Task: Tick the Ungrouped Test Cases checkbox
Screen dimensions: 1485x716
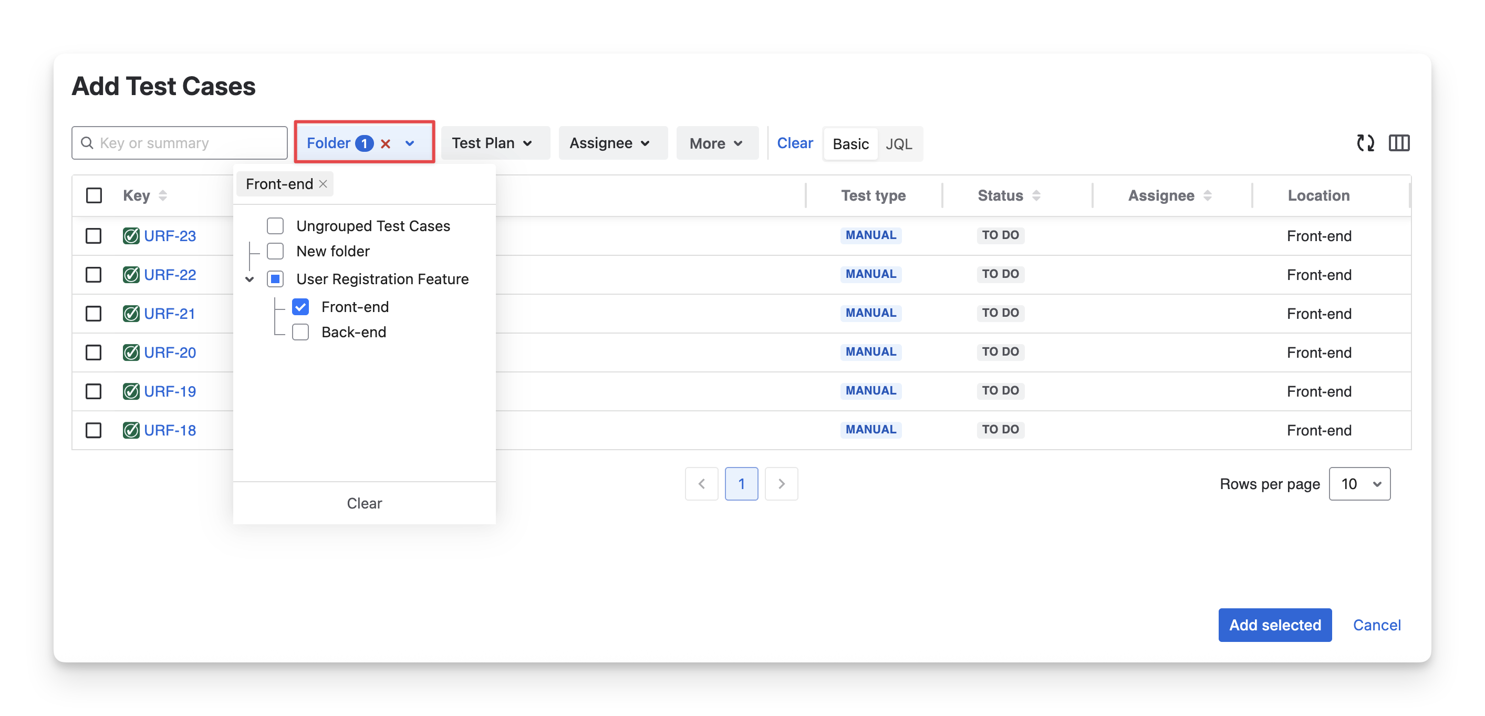Action: 275,226
